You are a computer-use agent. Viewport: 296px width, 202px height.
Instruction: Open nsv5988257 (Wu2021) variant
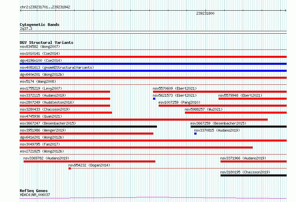tap(204, 109)
